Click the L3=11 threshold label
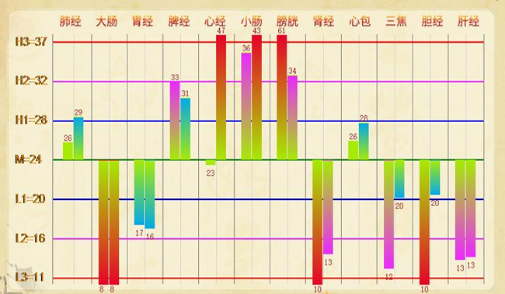Viewport: 505px width, 294px height. point(30,277)
